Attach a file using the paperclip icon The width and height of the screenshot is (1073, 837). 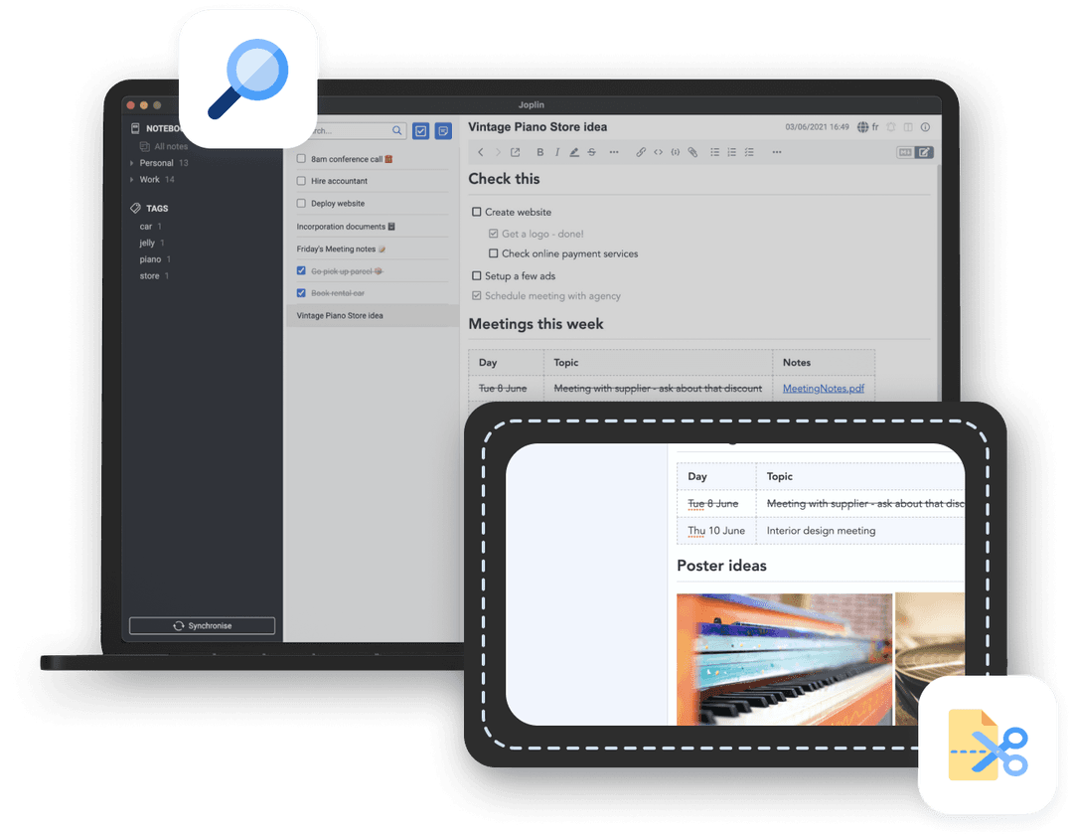(692, 152)
